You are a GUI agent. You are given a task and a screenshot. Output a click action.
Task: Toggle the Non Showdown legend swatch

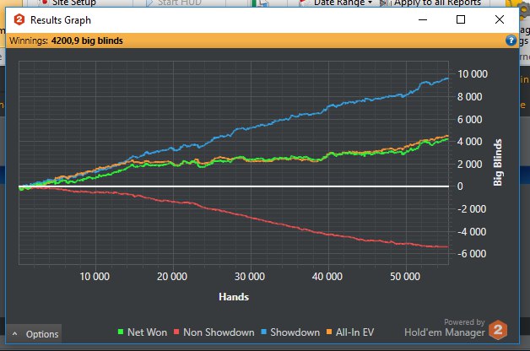click(x=176, y=332)
